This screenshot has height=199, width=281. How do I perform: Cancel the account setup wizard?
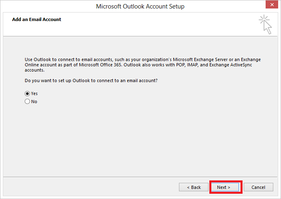pos(258,187)
